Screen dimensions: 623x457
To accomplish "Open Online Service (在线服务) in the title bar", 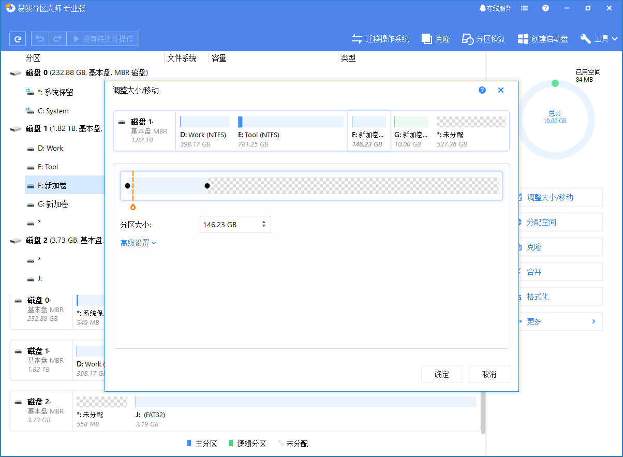I will (x=495, y=8).
